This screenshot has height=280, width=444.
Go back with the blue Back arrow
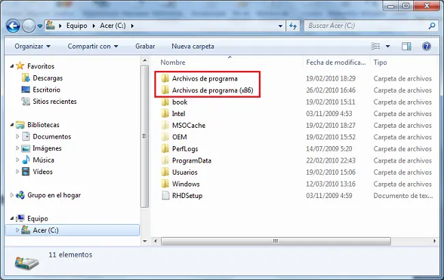[x=13, y=26]
